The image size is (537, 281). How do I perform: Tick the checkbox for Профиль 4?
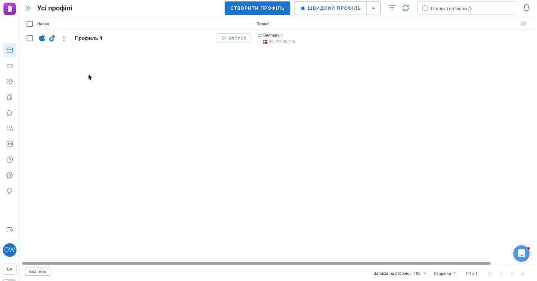(30, 38)
